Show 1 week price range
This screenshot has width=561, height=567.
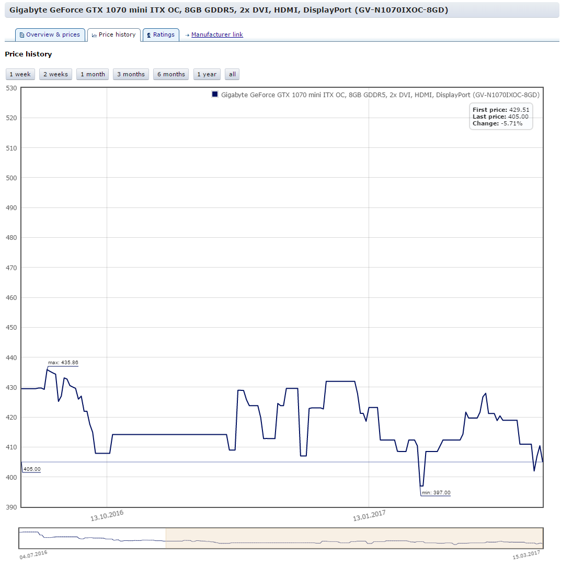tap(20, 74)
